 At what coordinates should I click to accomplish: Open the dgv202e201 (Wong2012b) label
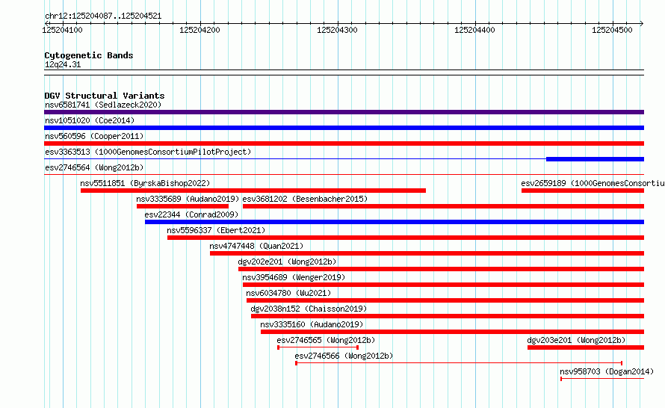(x=287, y=262)
